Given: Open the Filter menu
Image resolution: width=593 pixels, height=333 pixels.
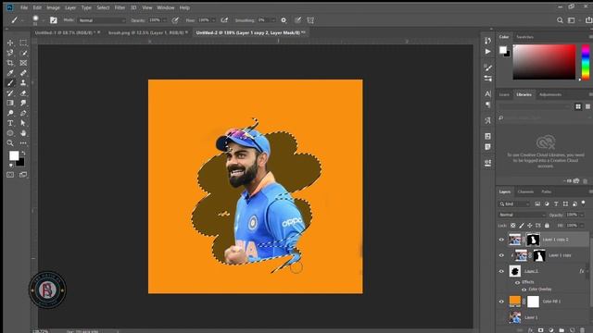Looking at the screenshot, I should 120,7.
